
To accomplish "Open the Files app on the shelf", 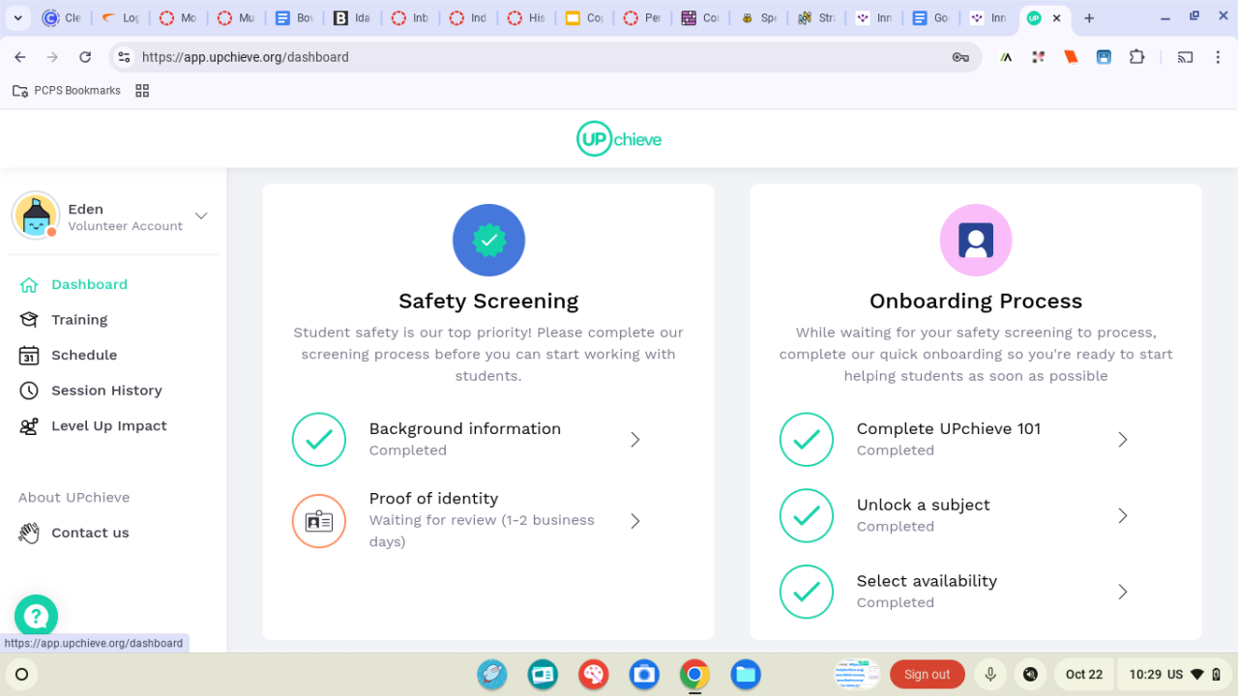I will (x=745, y=675).
